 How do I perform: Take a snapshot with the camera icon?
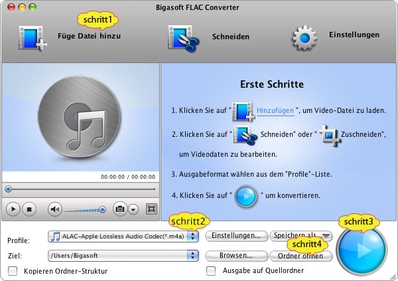pyautogui.click(x=120, y=209)
